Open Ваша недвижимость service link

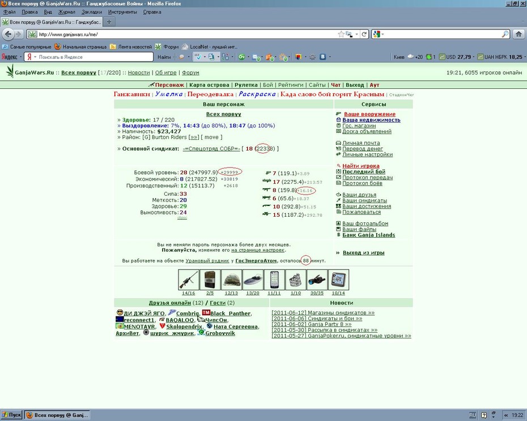click(371, 120)
